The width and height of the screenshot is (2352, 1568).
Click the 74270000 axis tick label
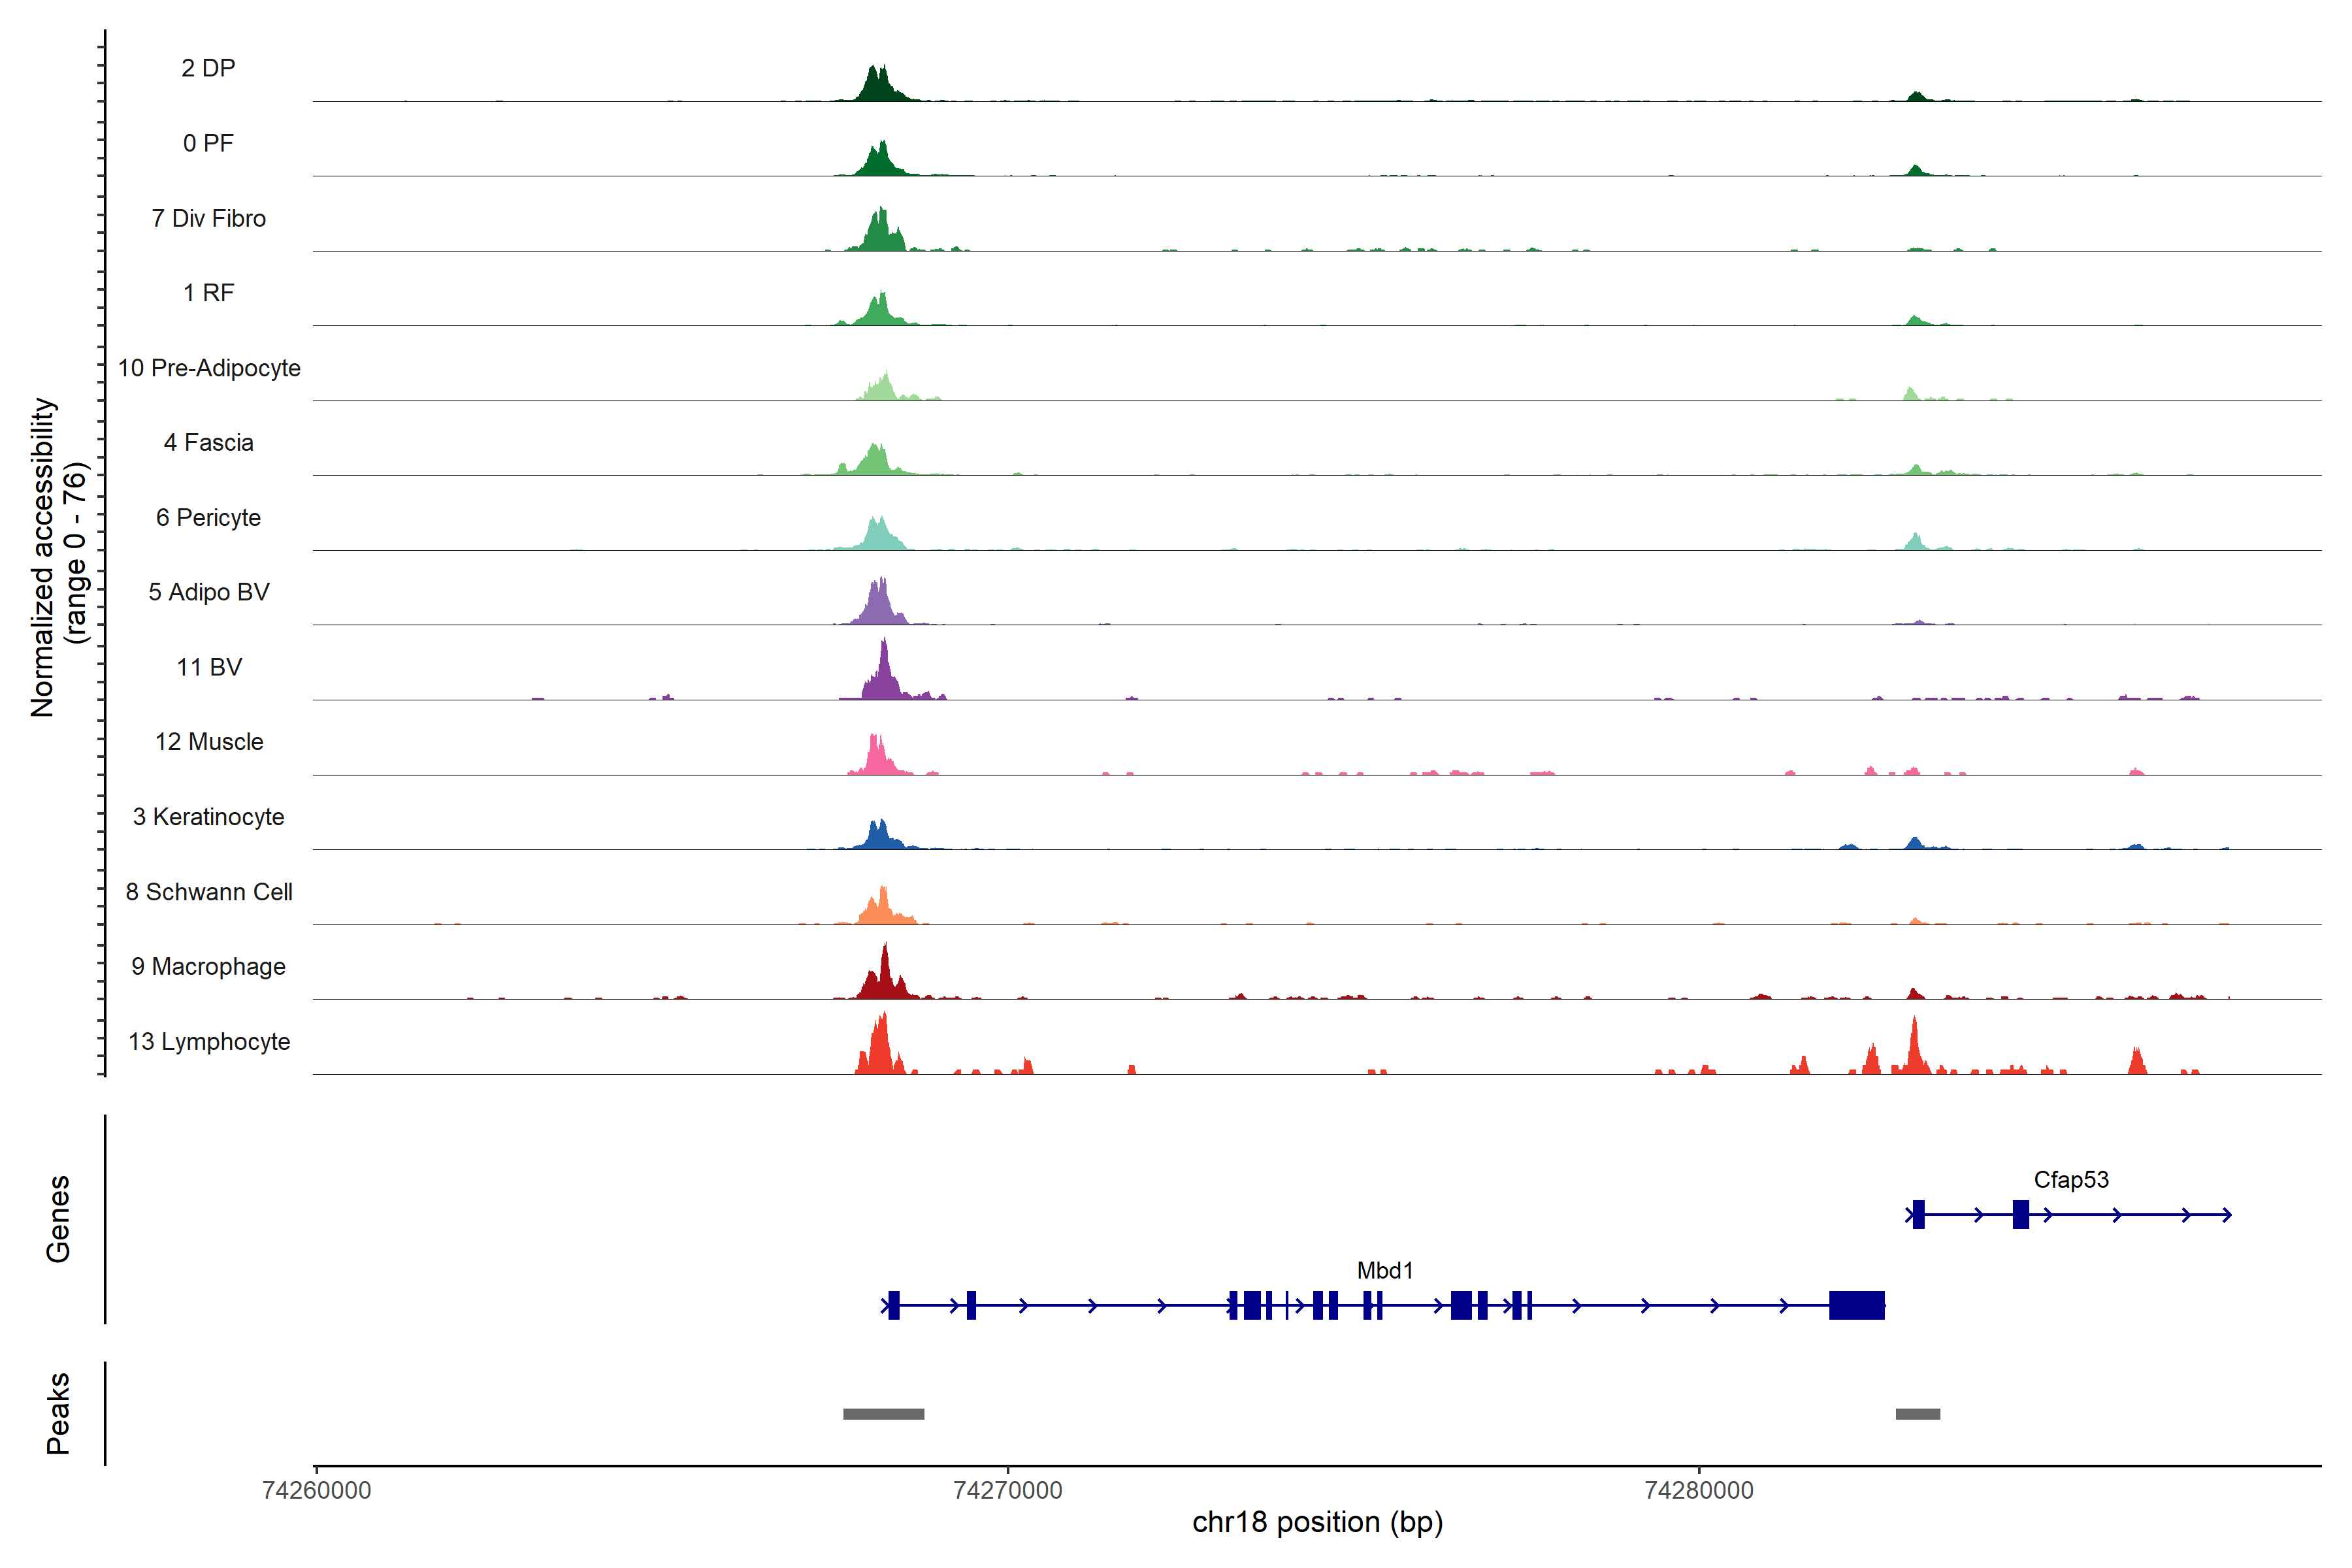point(1007,1490)
